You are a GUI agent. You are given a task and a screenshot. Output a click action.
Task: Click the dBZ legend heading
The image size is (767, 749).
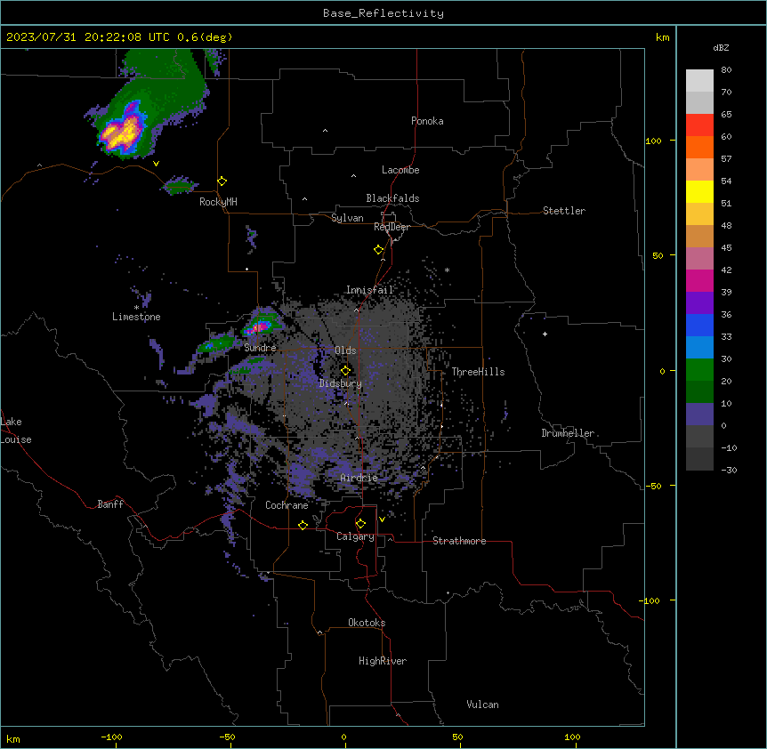pos(721,47)
